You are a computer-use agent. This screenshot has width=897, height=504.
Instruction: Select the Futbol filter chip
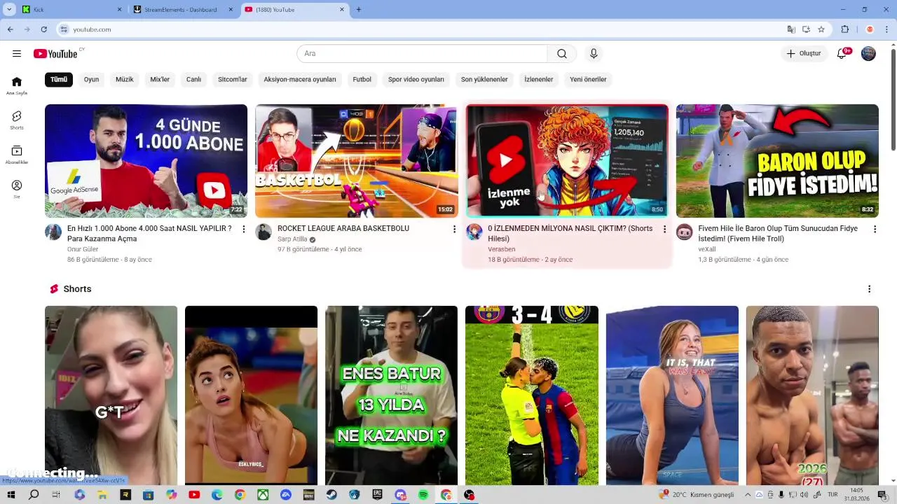[362, 80]
